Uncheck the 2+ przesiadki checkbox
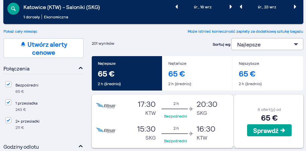This screenshot has width=306, height=151. pyautogui.click(x=8, y=120)
